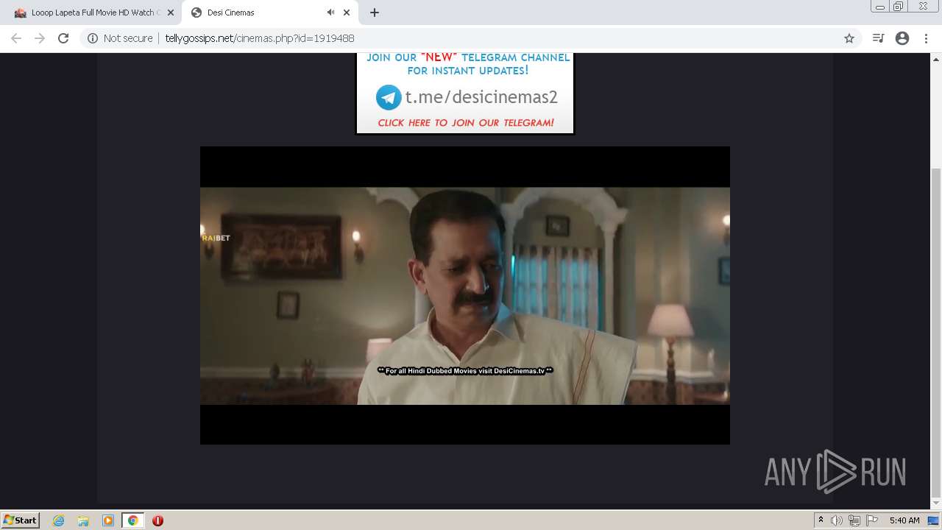
Task: Select the Chrome taskbar button
Action: [x=133, y=520]
